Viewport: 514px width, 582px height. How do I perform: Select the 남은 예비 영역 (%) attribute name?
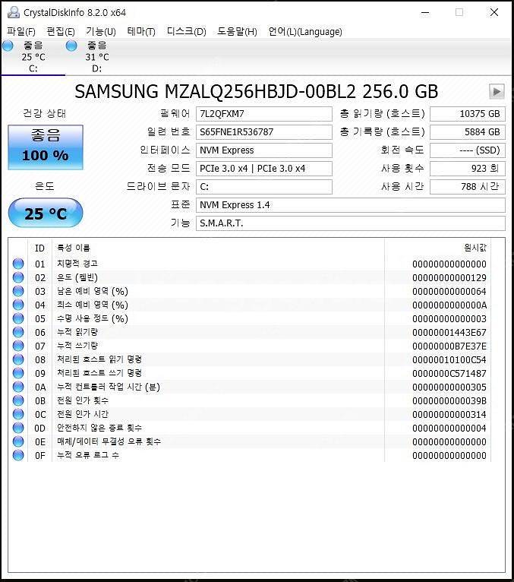[x=93, y=291]
